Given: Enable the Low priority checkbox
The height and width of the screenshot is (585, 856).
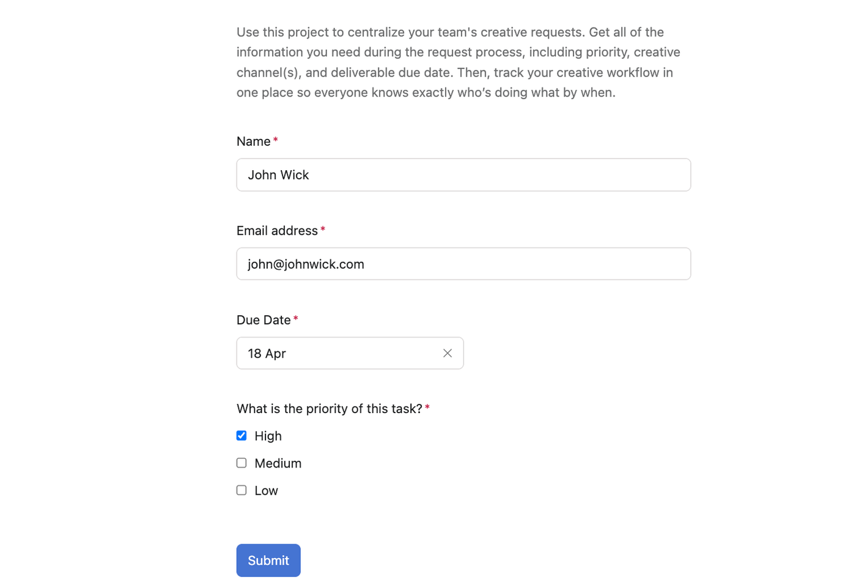Looking at the screenshot, I should 242,490.
